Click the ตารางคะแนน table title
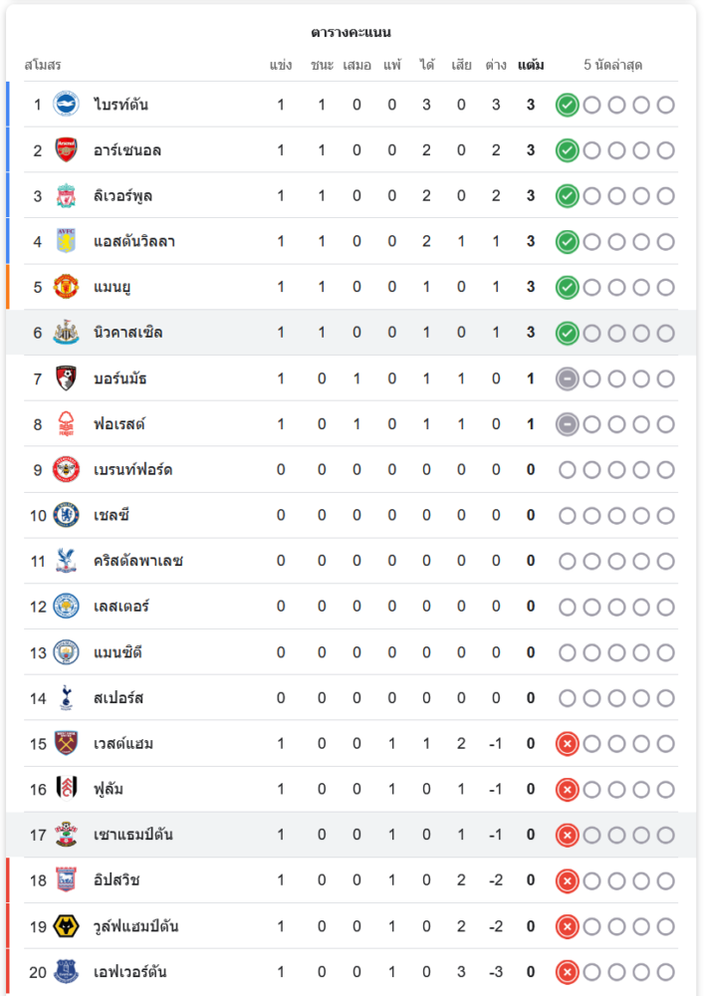Image resolution: width=704 pixels, height=996 pixels. click(351, 33)
